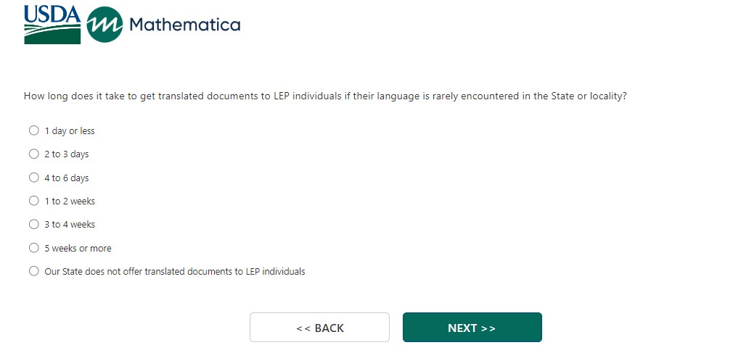Click the "3 to 4 weeks" label text
The image size is (733, 353).
[70, 225]
